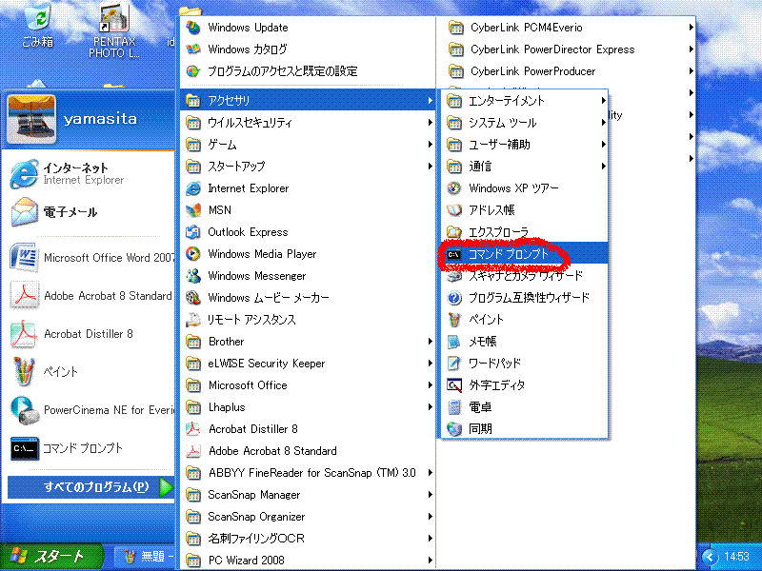The width and height of the screenshot is (762, 571).
Task: Open Acrobat Distiller 8 recent item
Action: (x=91, y=334)
